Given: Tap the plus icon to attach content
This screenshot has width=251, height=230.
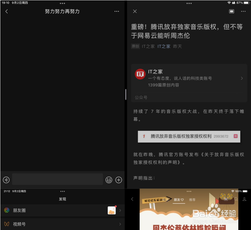Looking at the screenshot, I should (x=118, y=180).
